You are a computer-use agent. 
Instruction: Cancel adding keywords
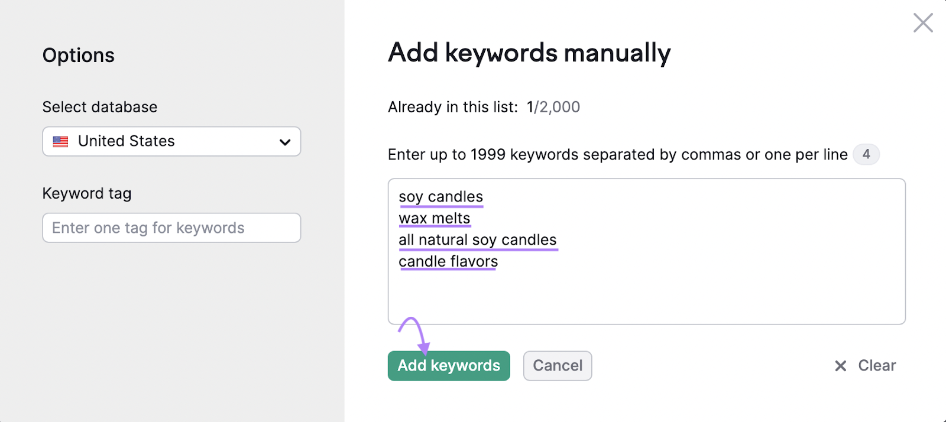(x=558, y=366)
